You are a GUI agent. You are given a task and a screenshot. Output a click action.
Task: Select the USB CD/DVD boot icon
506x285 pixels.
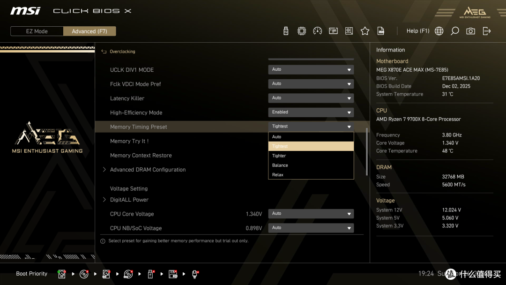pos(128,274)
